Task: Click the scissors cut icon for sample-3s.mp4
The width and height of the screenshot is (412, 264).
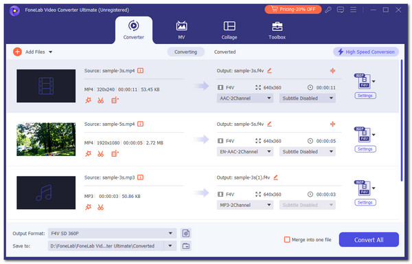Action: (100, 100)
